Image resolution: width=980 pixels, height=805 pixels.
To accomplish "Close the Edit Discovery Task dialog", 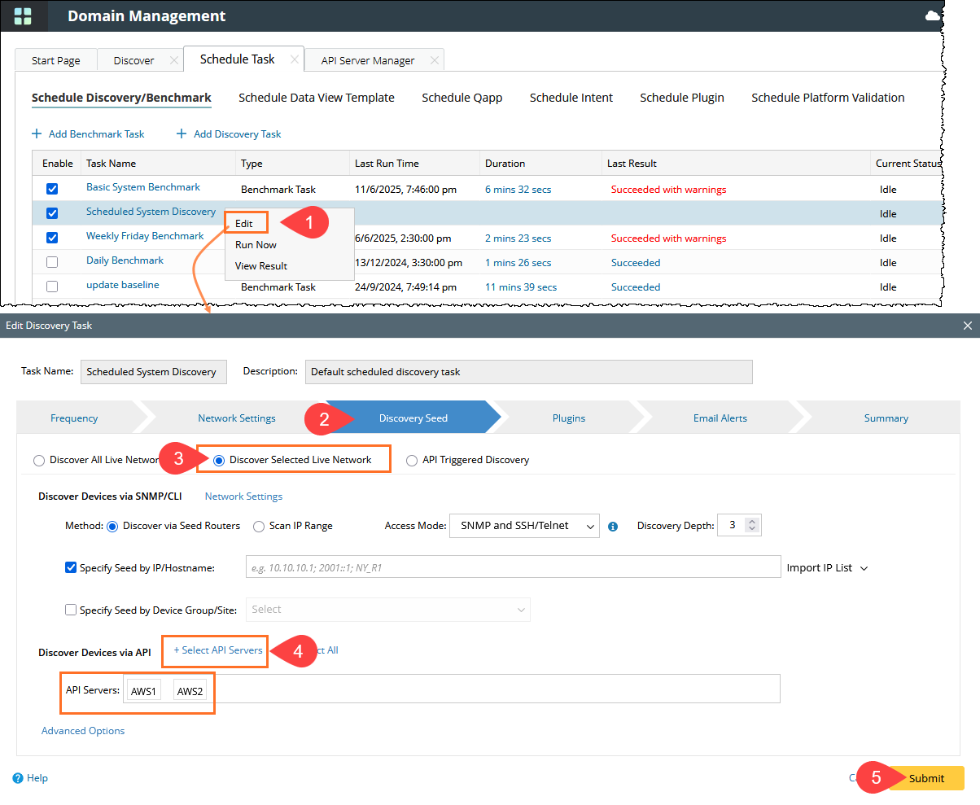I will pos(967,326).
